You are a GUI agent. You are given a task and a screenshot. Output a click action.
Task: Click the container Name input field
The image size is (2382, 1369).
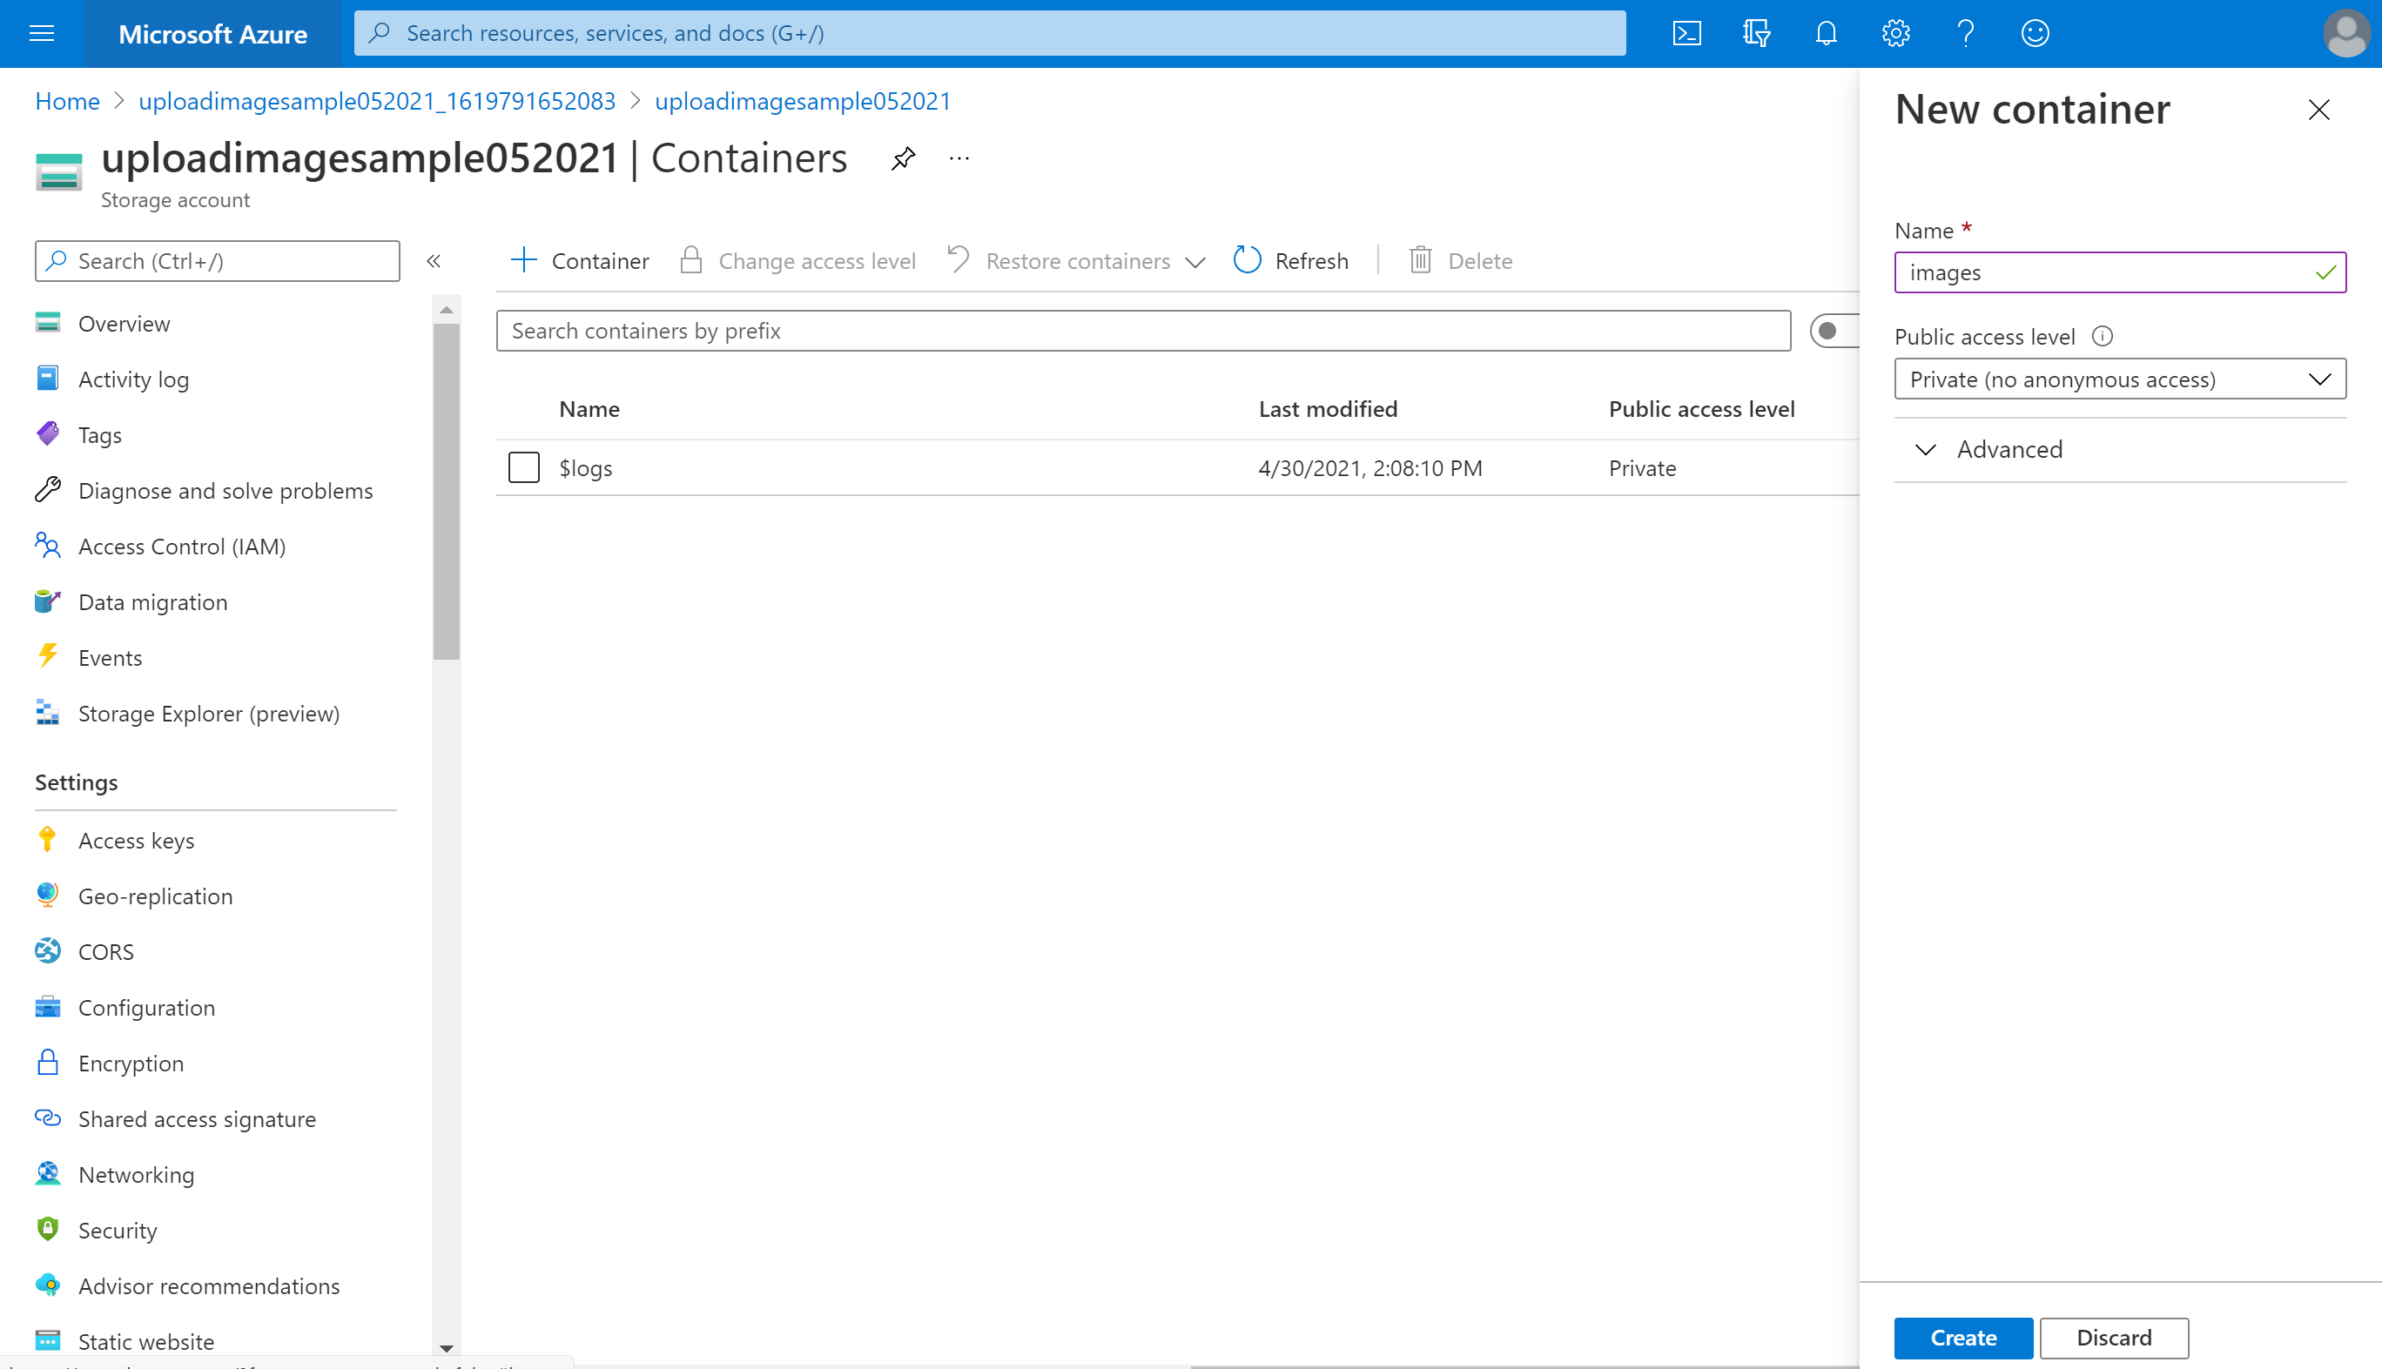tap(2120, 272)
